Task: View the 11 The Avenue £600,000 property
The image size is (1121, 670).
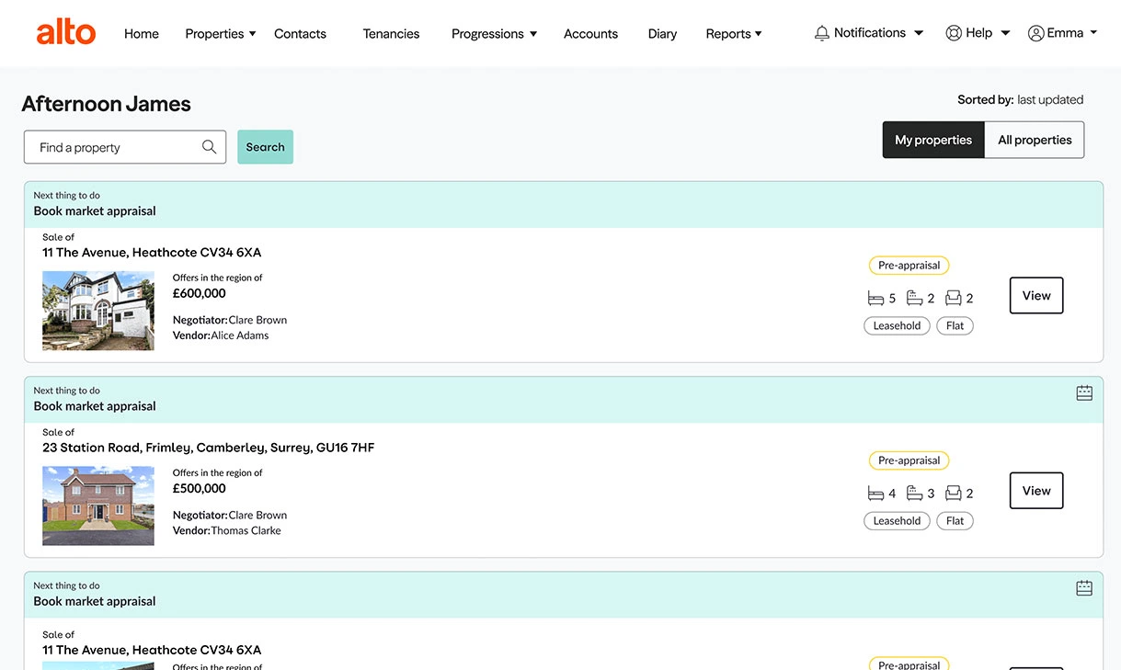Action: (x=1035, y=296)
